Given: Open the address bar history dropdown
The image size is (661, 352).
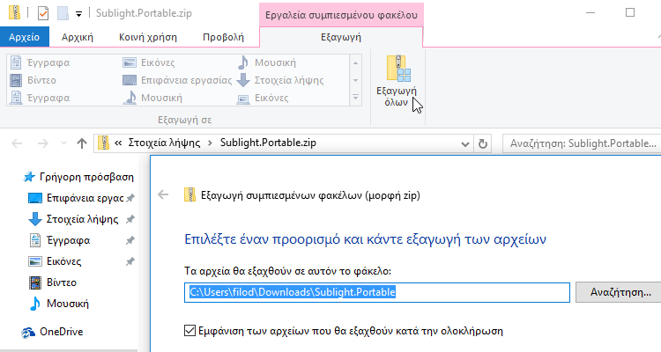Looking at the screenshot, I should (465, 144).
